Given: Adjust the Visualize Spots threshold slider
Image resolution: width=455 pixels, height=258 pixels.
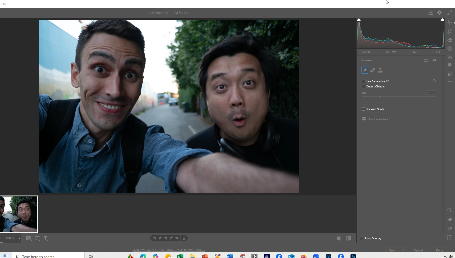Looking at the screenshot, I should coord(413,109).
